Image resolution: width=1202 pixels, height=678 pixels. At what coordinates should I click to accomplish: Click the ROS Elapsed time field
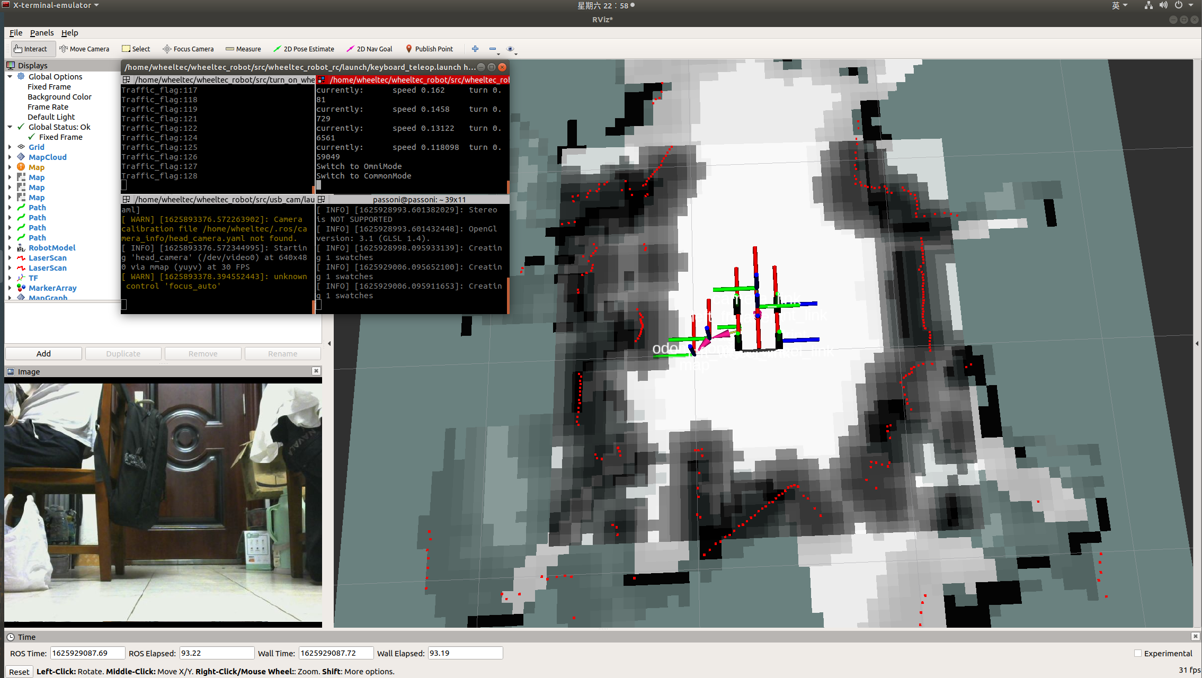tap(217, 653)
